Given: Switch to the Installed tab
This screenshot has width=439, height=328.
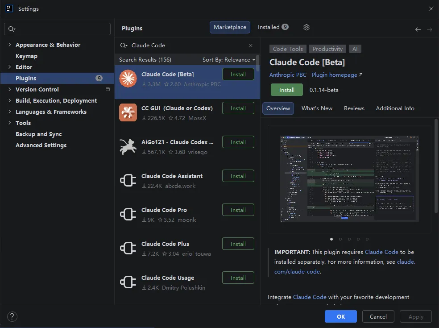Looking at the screenshot, I should tap(273, 27).
